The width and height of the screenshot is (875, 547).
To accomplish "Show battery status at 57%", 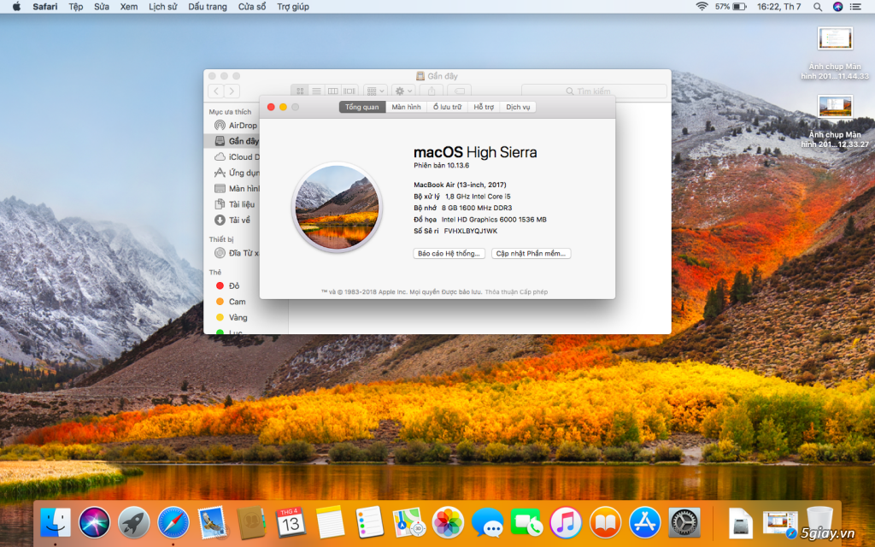I will click(731, 7).
